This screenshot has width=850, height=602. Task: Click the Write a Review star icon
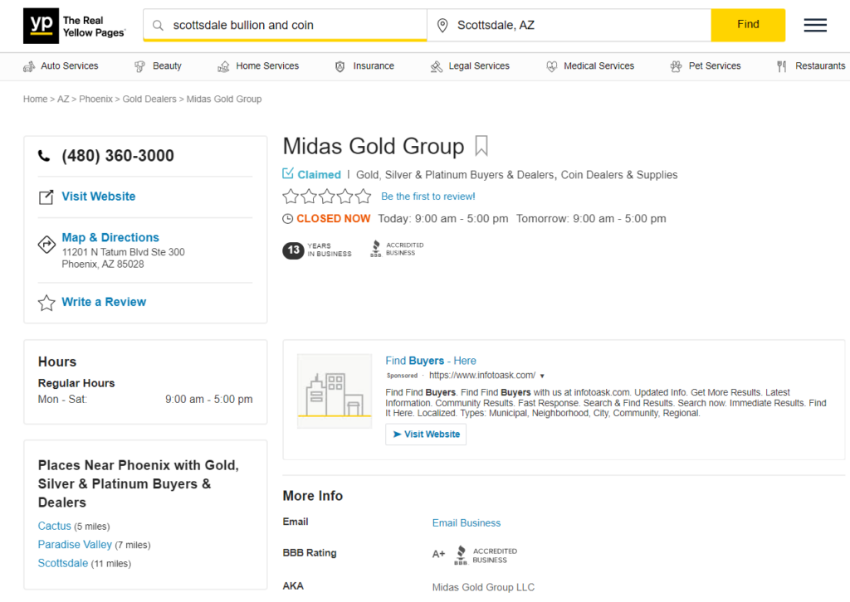click(x=46, y=303)
